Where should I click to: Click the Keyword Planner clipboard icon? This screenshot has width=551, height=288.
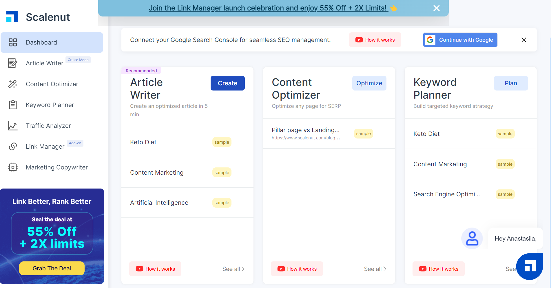point(13,105)
